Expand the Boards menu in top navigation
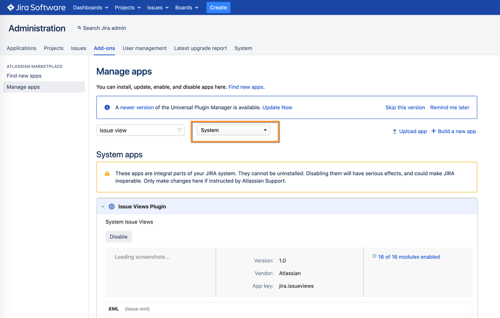The width and height of the screenshot is (500, 318). point(186,7)
